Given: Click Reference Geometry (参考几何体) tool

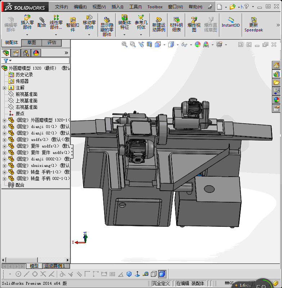Looking at the screenshot, I should [x=141, y=22].
